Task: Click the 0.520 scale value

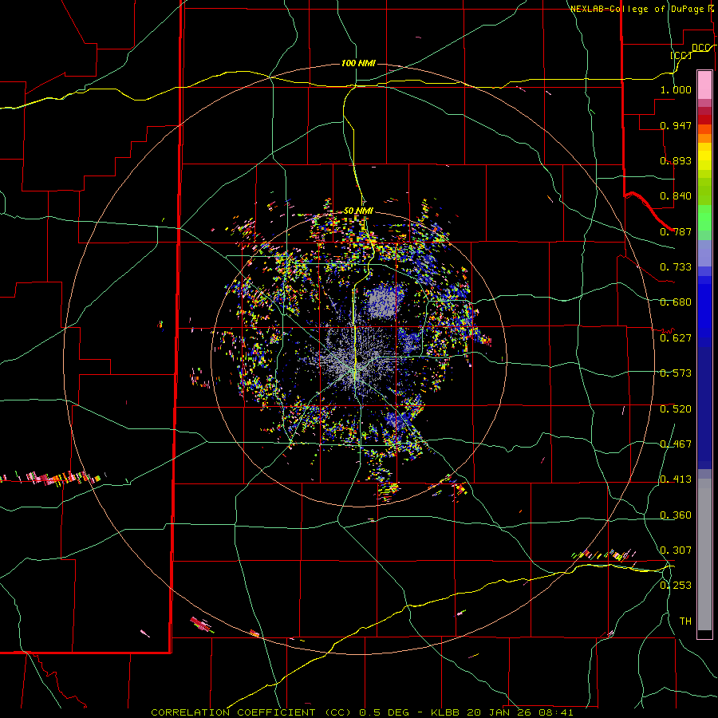Action: pos(676,409)
